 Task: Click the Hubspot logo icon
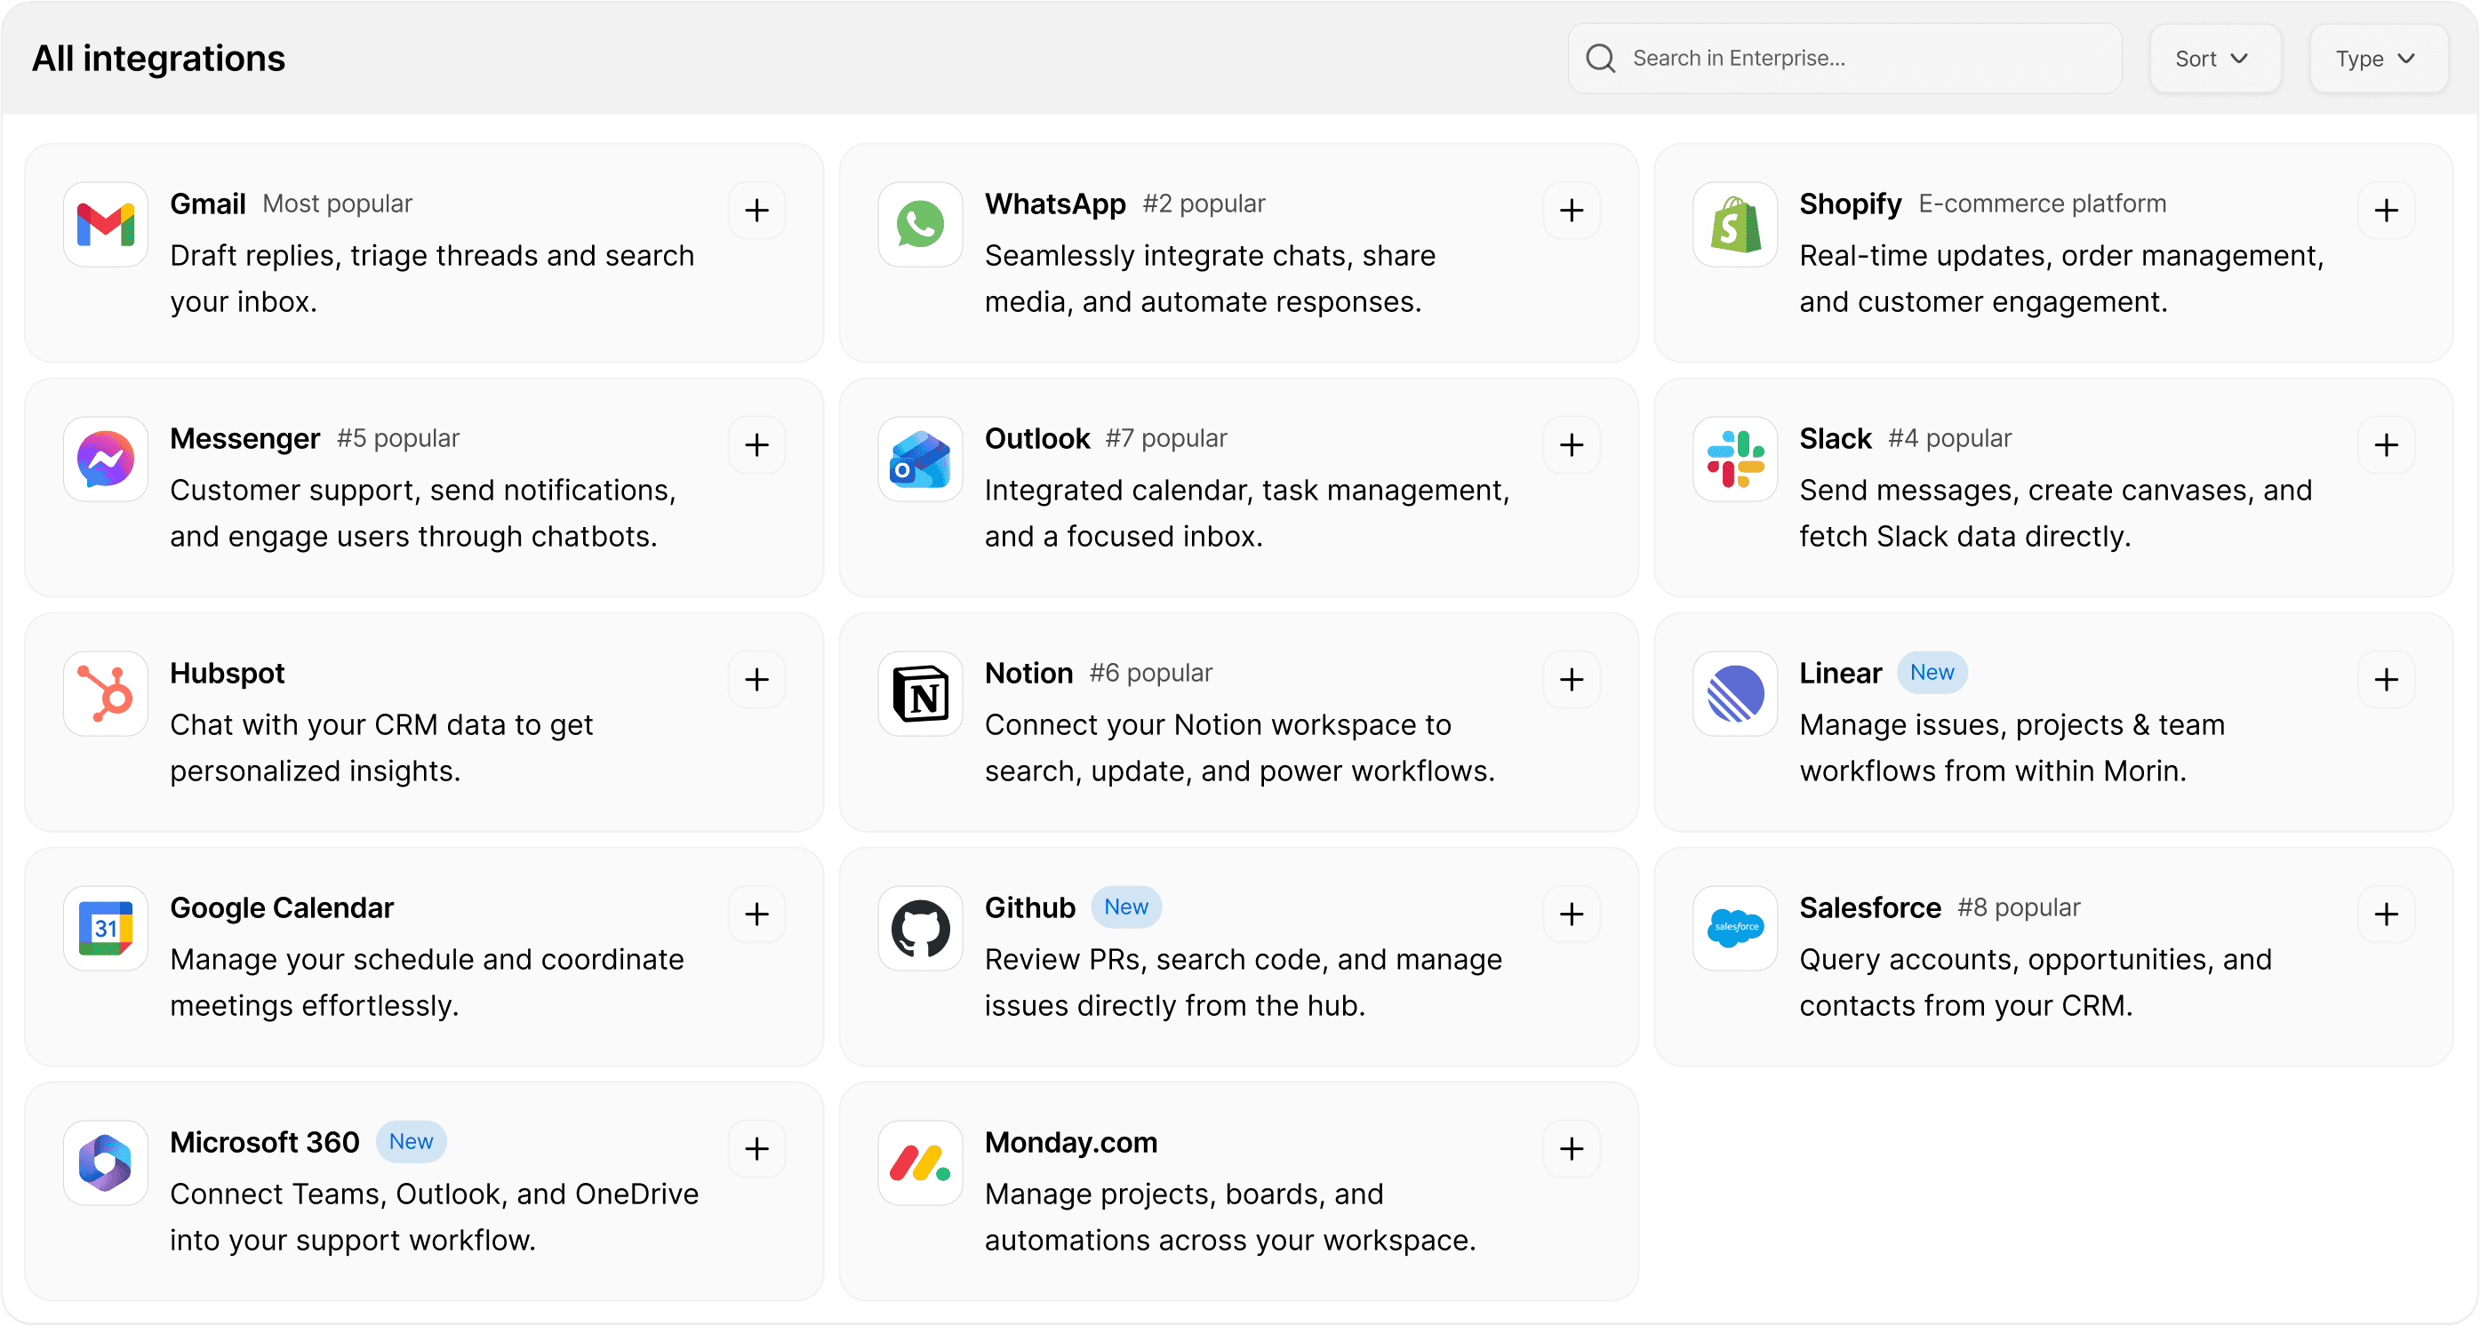pos(105,694)
